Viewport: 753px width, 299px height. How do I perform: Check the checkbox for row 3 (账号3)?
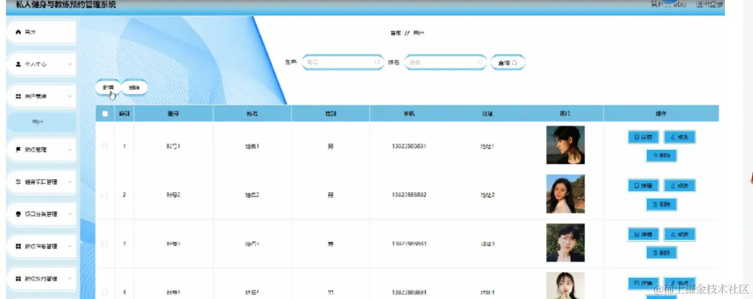click(x=105, y=243)
